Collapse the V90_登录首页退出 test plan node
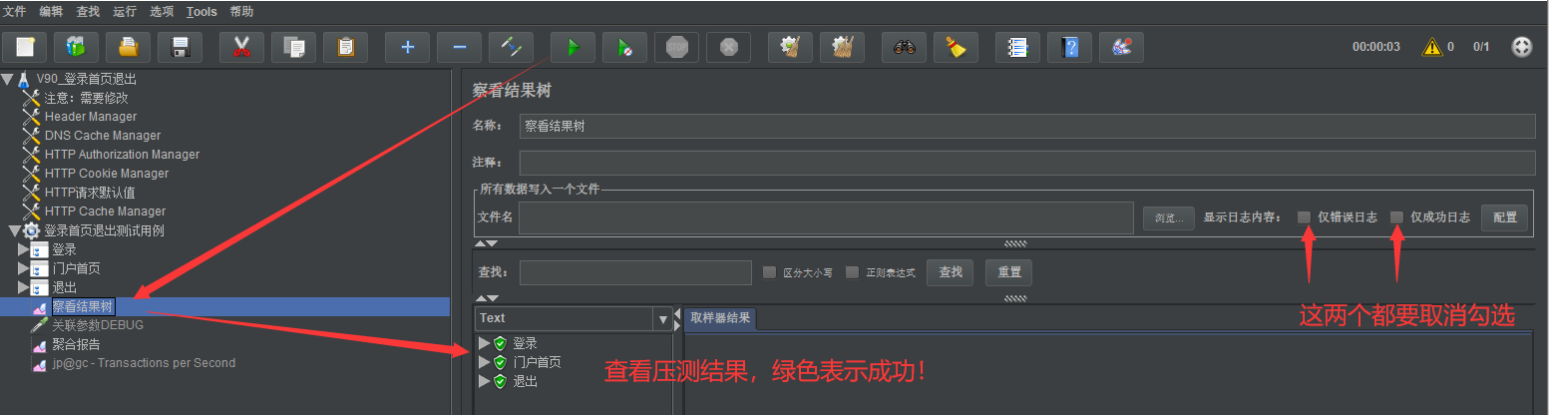1549x415 pixels. click(x=7, y=79)
